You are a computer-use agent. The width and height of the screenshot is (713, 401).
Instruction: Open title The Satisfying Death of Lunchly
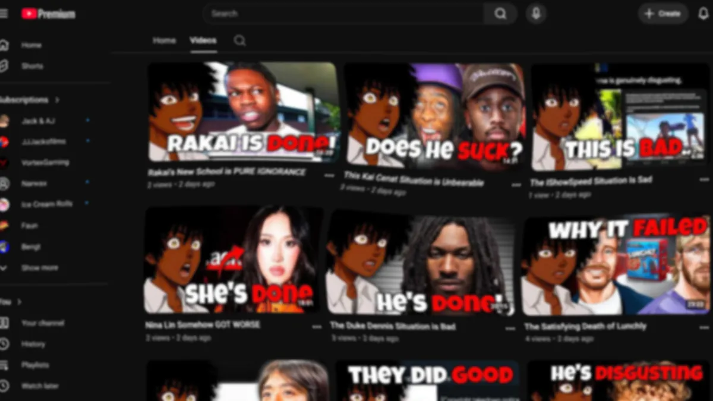coord(585,326)
